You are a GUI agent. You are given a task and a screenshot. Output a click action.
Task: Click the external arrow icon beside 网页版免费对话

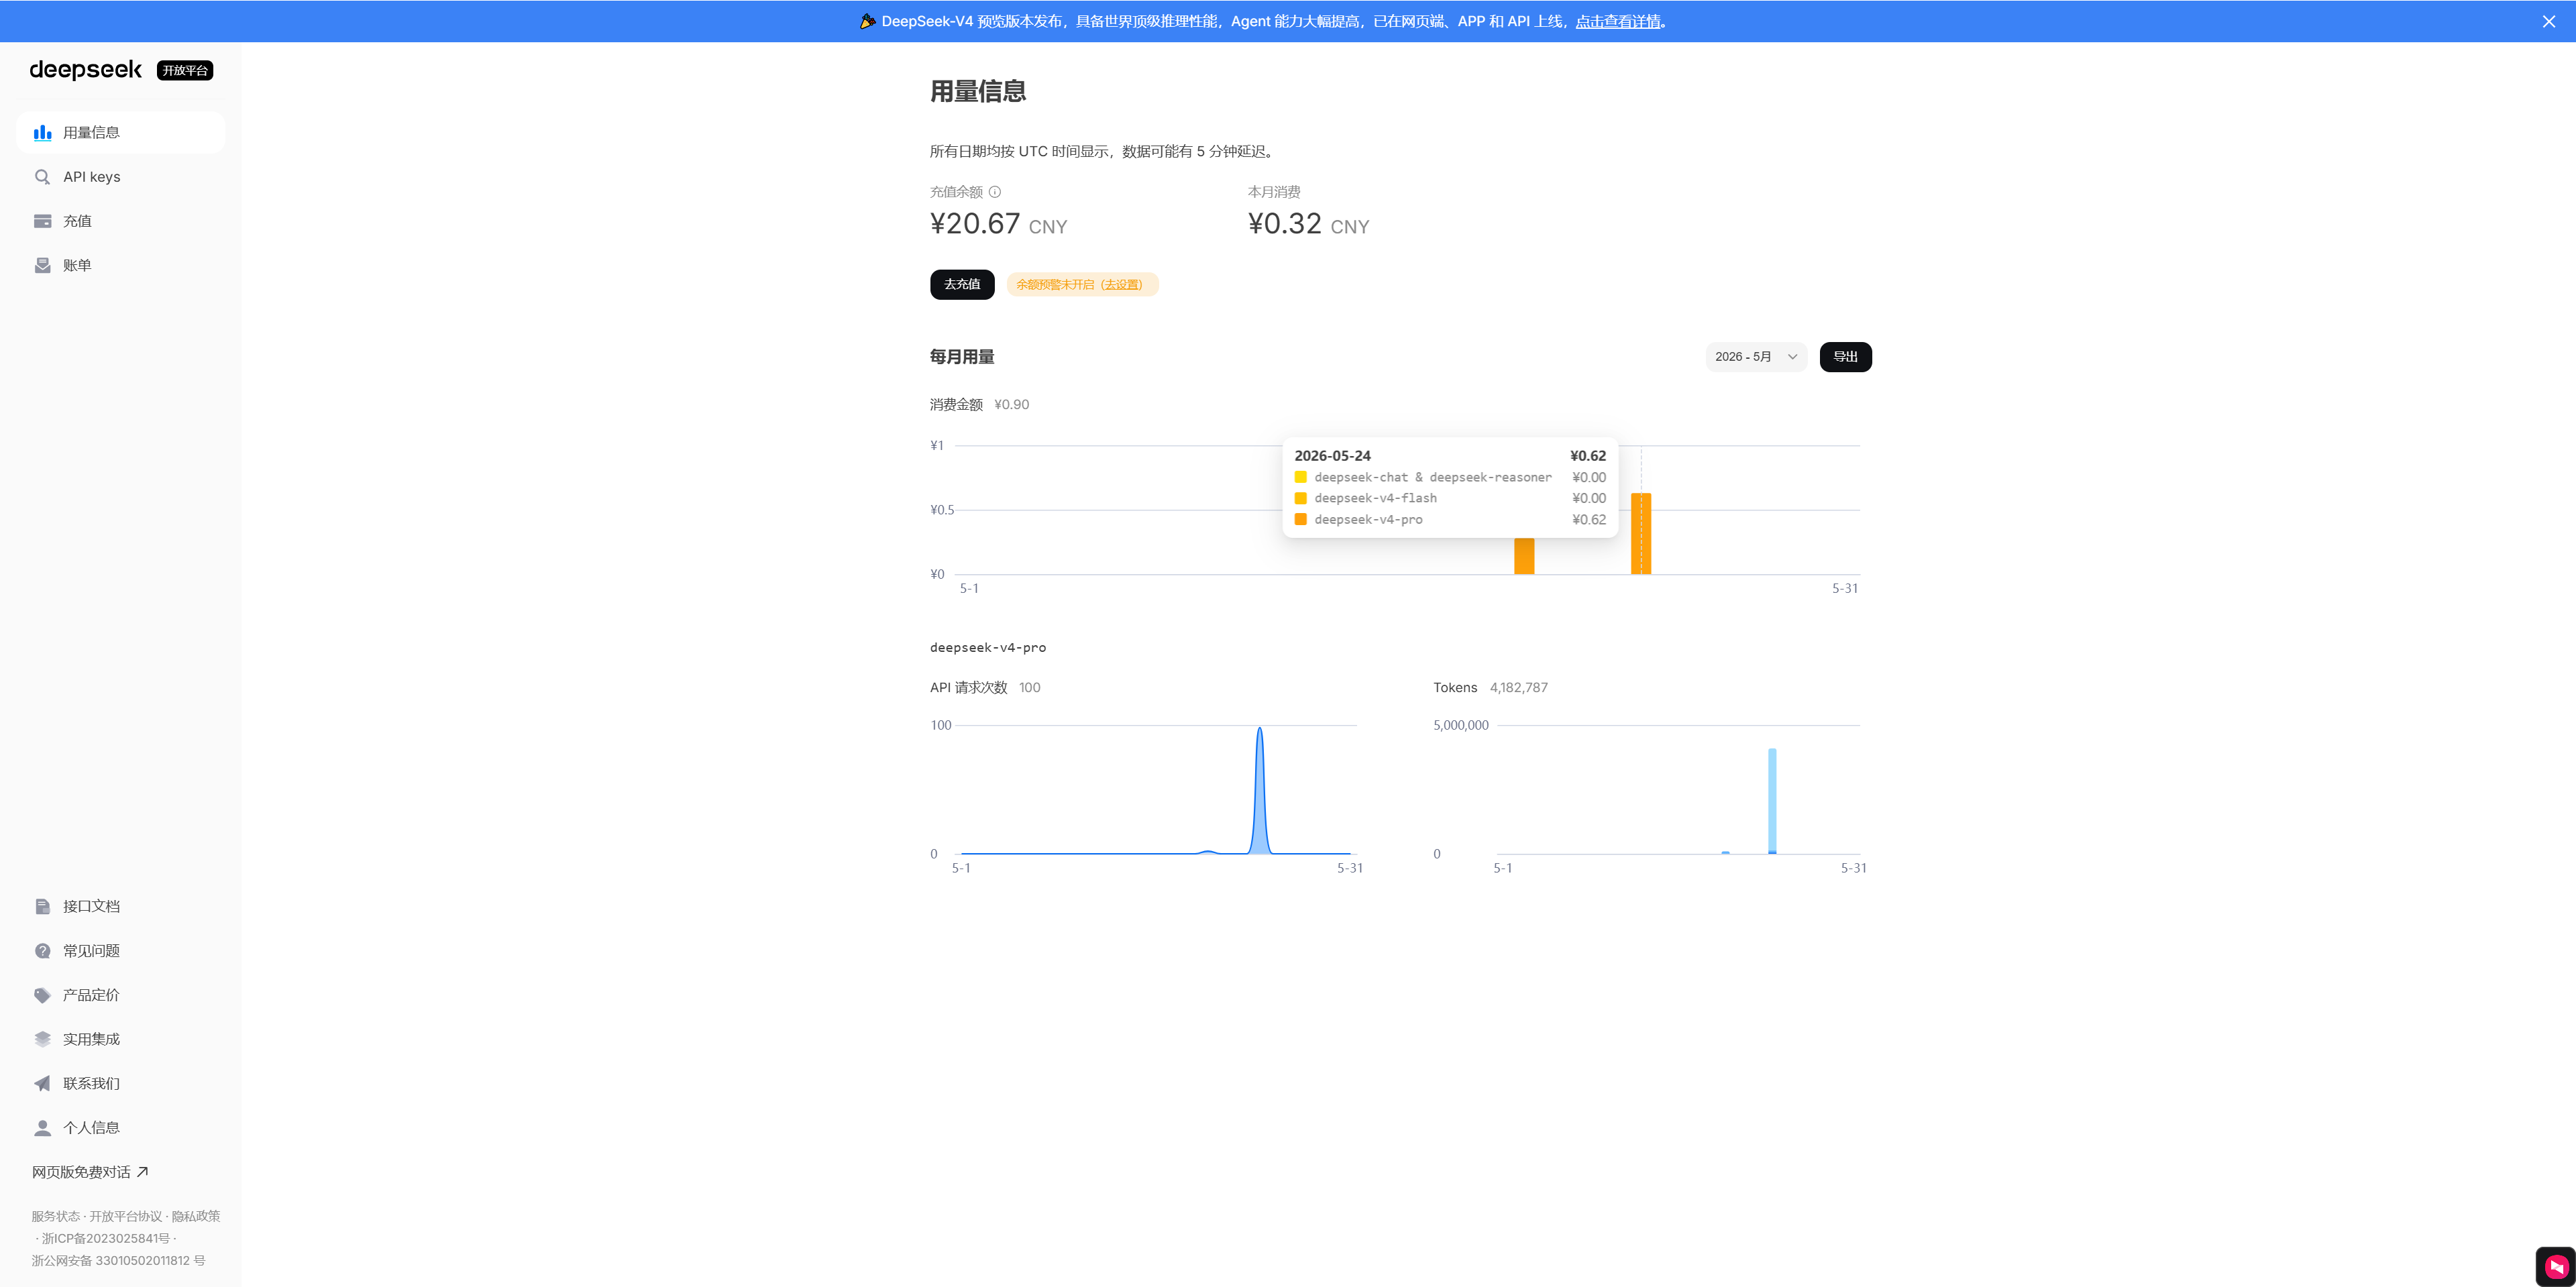pyautogui.click(x=142, y=1172)
